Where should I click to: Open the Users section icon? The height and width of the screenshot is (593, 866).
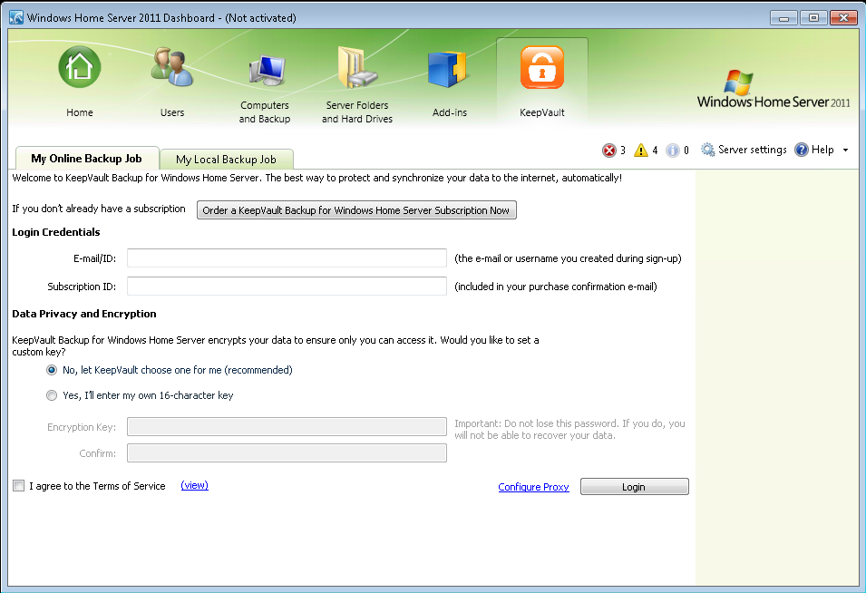tap(171, 67)
